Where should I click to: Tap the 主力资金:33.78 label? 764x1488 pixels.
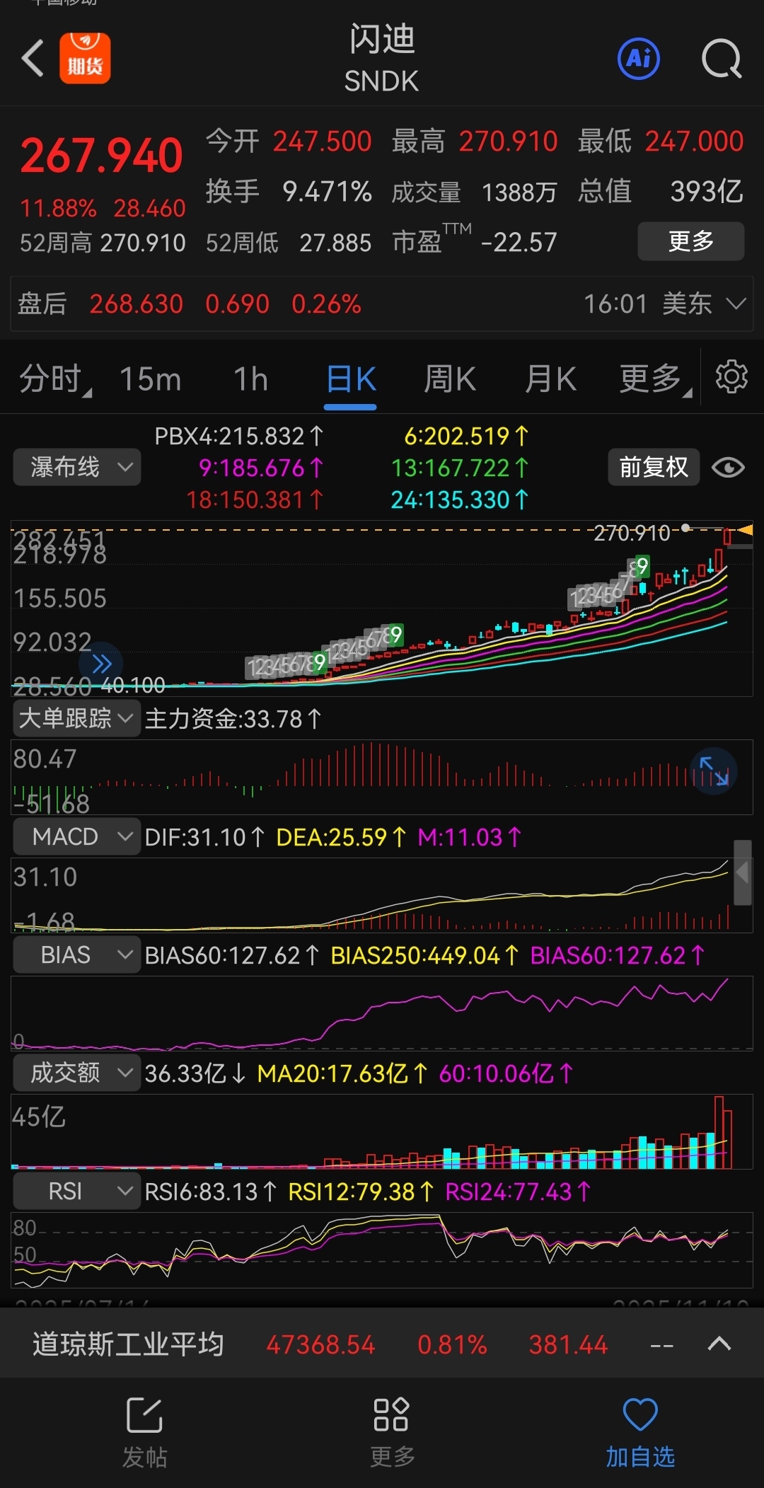point(233,720)
